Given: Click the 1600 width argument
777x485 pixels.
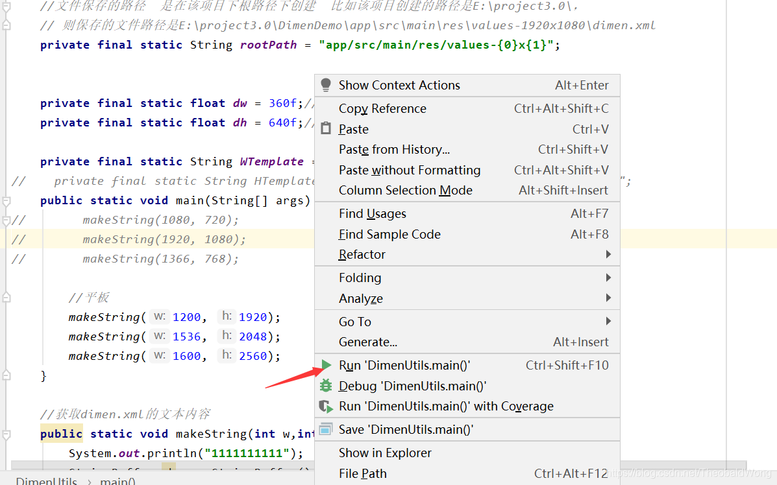Looking at the screenshot, I should [x=187, y=356].
